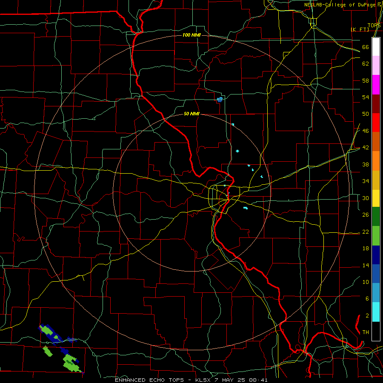
Task: Select the dark green legend swatch
Action: (376, 217)
